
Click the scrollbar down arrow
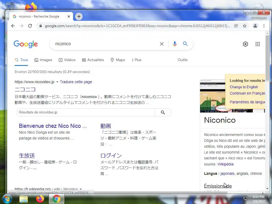coord(267,189)
